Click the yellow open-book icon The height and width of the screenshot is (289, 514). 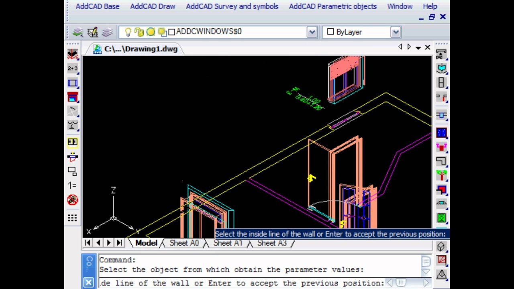[x=73, y=142]
